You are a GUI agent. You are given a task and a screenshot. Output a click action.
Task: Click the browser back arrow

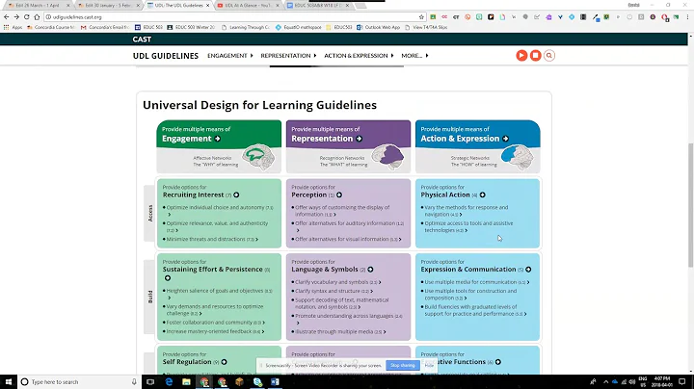tap(6, 16)
